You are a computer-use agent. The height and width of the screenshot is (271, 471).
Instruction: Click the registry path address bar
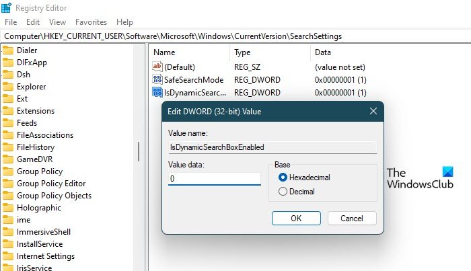pos(235,36)
